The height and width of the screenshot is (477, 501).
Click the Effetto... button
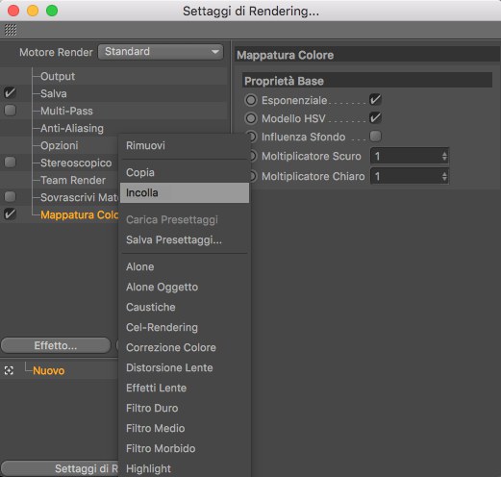click(x=56, y=345)
